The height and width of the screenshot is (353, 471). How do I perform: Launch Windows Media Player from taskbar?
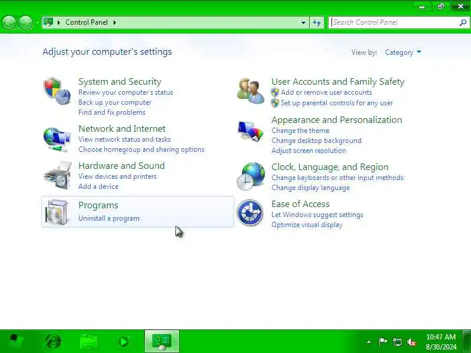[123, 342]
